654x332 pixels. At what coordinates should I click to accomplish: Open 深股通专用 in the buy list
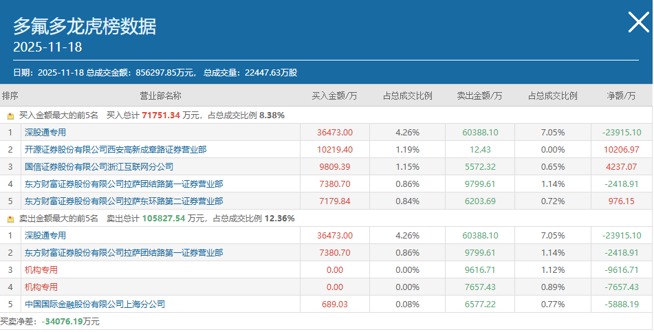(45, 133)
